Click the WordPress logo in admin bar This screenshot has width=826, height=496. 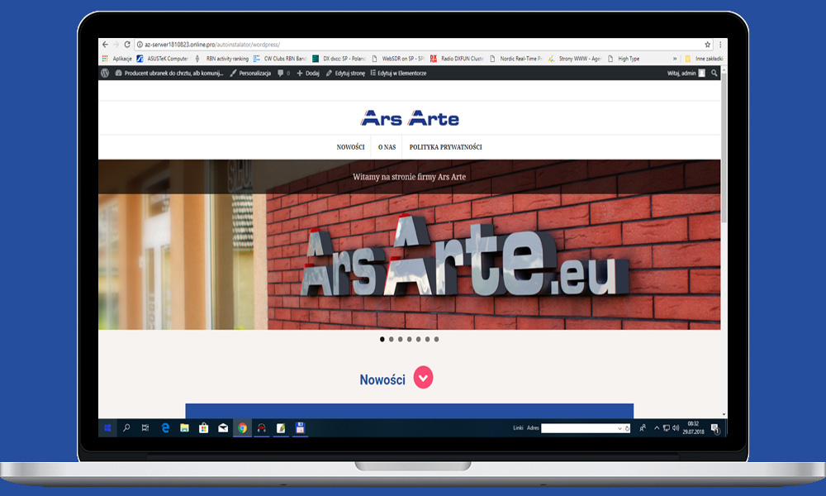(x=105, y=74)
